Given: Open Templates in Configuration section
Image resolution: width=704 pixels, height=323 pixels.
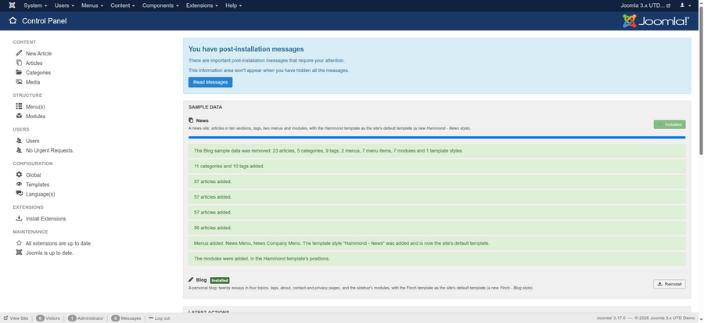Looking at the screenshot, I should click(38, 185).
